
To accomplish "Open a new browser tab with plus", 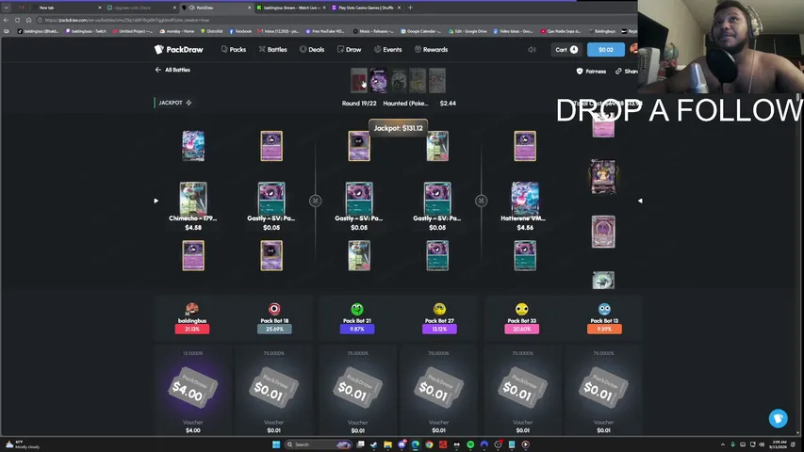I will point(410,8).
